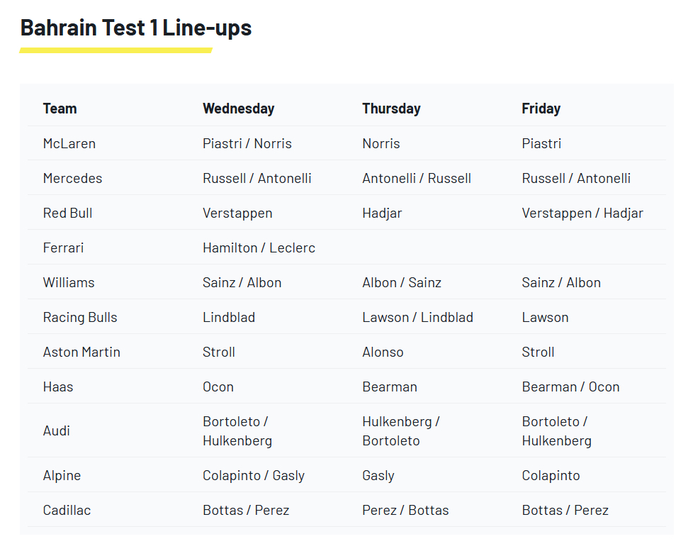Select Hadjar in Red Bull's Thursday cell
693x556 pixels.
pos(382,213)
